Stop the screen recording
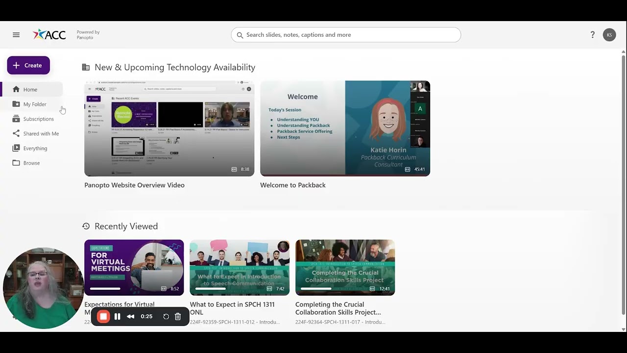The image size is (627, 353). click(103, 317)
